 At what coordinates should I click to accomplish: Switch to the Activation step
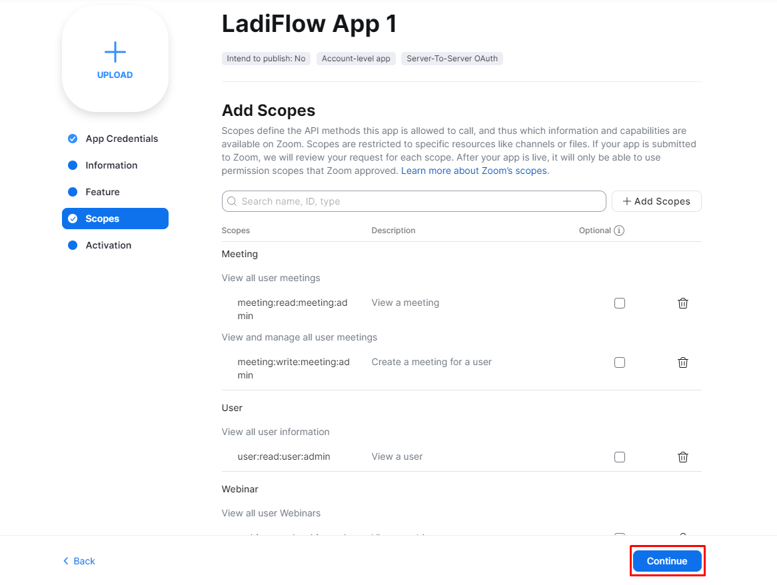(x=108, y=245)
